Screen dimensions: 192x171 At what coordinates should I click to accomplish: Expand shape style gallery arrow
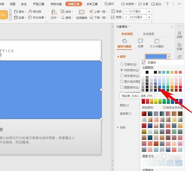click(x=10, y=15)
